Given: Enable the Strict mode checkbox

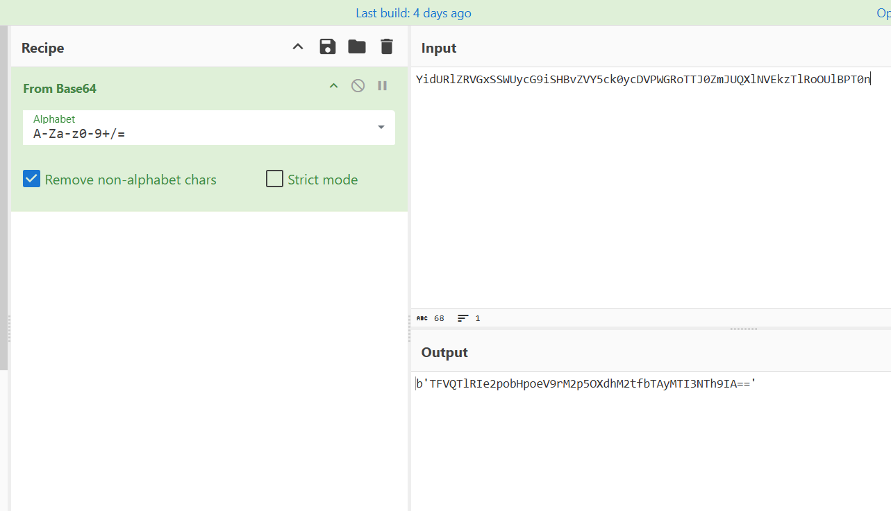Looking at the screenshot, I should pyautogui.click(x=275, y=179).
